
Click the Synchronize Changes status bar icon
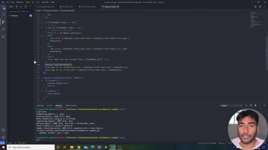coord(15,143)
